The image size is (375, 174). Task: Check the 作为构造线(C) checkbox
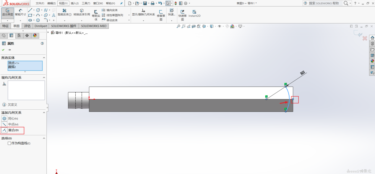(x=9, y=143)
